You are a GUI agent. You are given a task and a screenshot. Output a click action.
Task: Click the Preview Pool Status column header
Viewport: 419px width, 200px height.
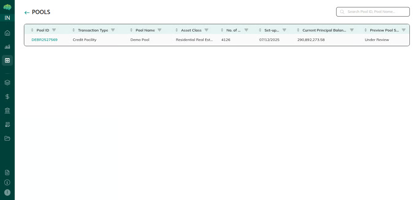tap(384, 30)
